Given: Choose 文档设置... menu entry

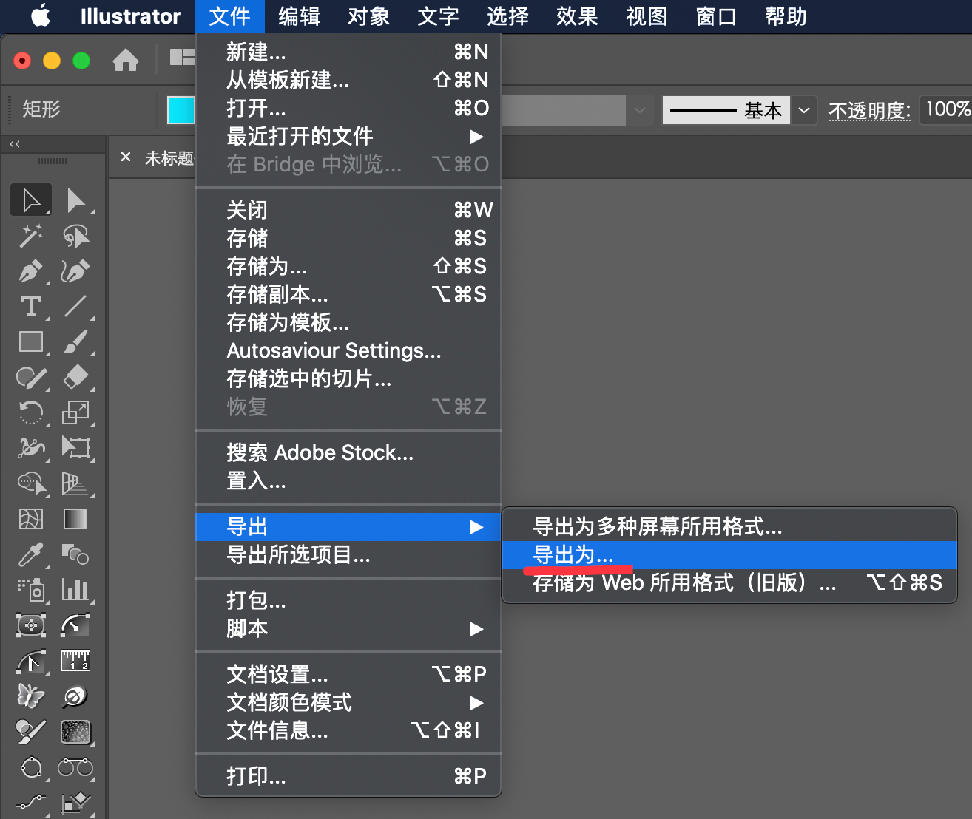Looking at the screenshot, I should (x=348, y=674).
